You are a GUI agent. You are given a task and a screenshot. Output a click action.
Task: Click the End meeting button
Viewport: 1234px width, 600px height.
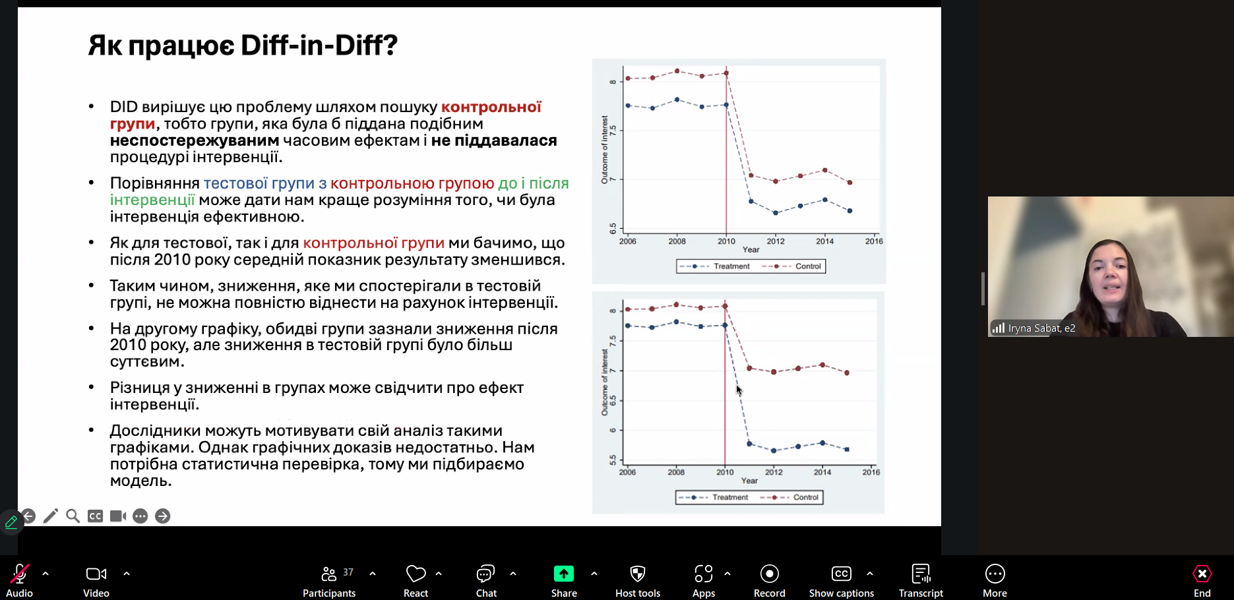(x=1202, y=580)
